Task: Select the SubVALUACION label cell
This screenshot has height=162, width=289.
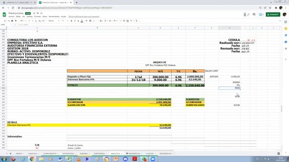Action: (x=97, y=105)
